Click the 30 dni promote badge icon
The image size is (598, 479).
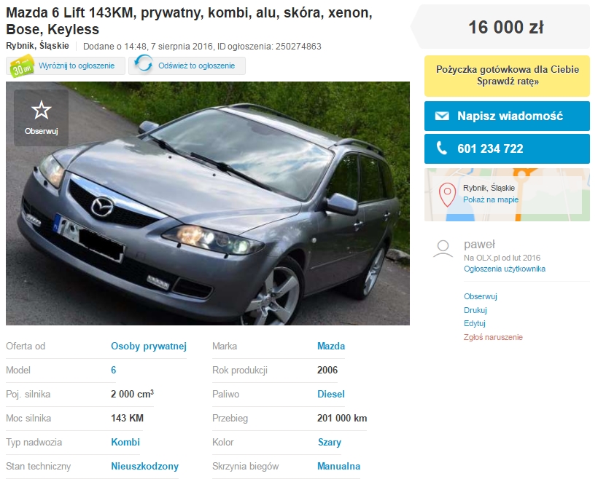coord(21,66)
